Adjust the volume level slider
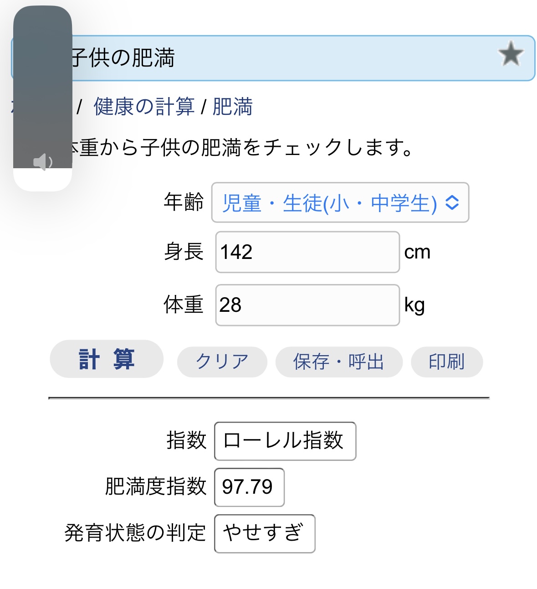This screenshot has height=589, width=537. (43, 98)
